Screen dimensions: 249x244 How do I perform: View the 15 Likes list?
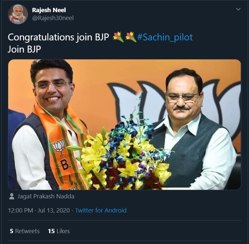[x=59, y=231]
